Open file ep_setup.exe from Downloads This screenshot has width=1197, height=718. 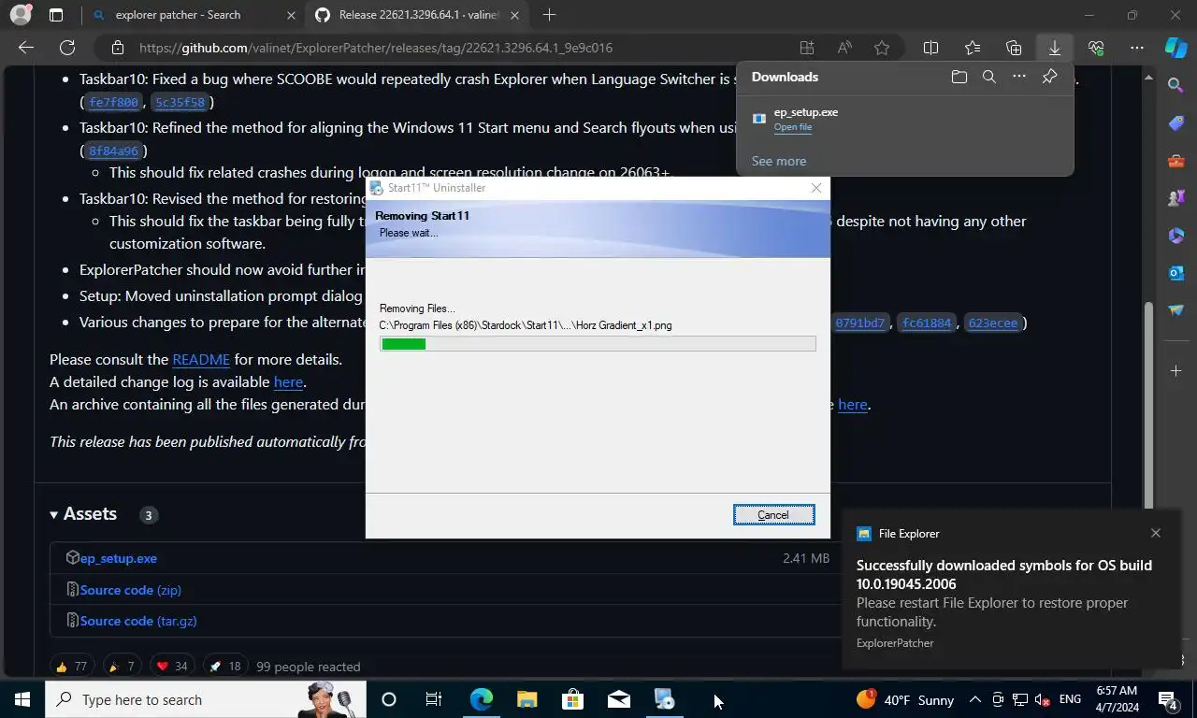792,127
